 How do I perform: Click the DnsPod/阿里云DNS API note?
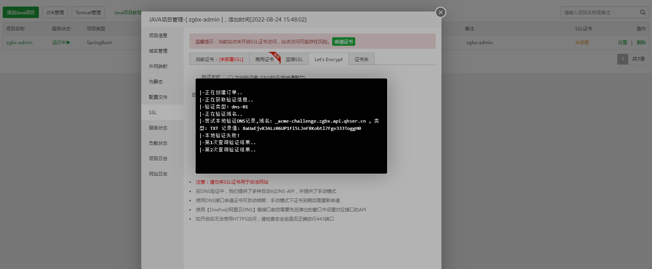click(281, 210)
